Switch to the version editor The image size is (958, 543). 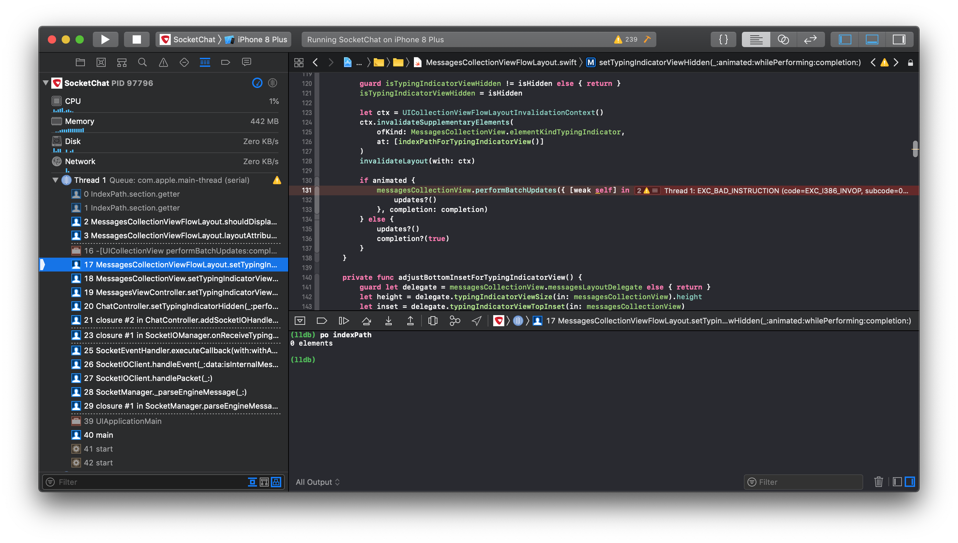[810, 39]
